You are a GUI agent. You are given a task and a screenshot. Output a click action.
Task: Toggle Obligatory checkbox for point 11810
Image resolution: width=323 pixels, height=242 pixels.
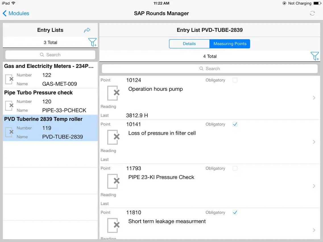235,212
